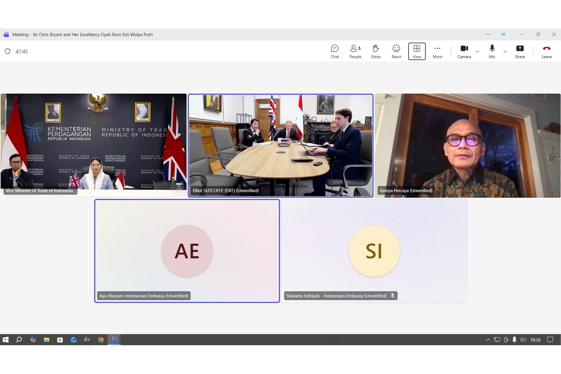The height and width of the screenshot is (374, 561).
Task: Toggle the Camera on or off
Action: click(464, 52)
